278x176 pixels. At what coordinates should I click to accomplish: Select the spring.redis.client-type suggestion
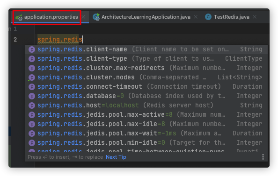pyautogui.click(x=146, y=59)
